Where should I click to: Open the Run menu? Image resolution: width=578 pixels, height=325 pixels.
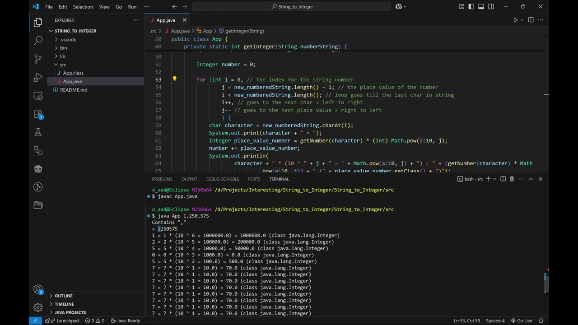[132, 7]
